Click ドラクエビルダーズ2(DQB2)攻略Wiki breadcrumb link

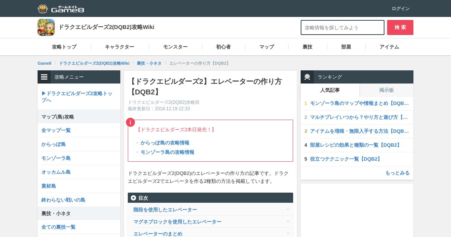point(94,63)
